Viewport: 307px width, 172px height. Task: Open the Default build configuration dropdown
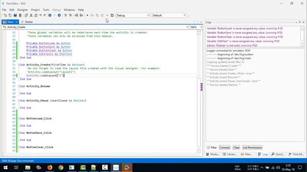tap(169, 15)
